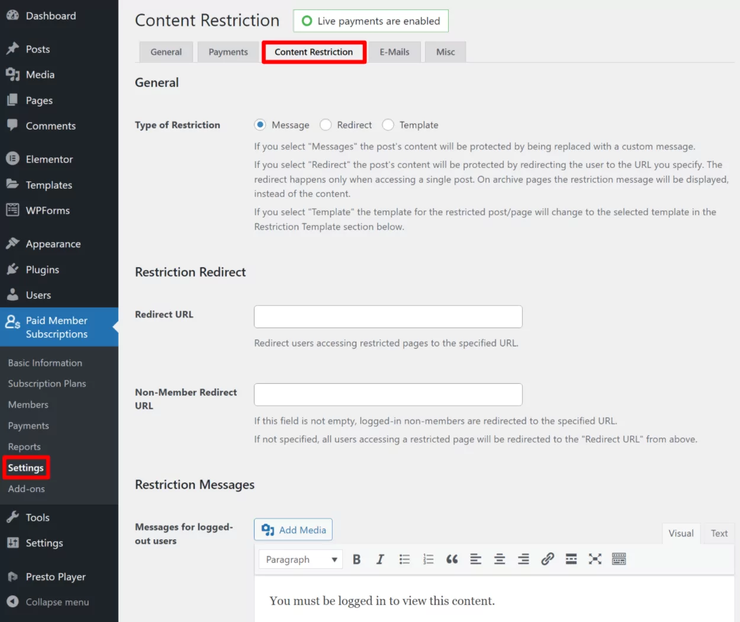Click the Templates folder icon

pos(12,184)
